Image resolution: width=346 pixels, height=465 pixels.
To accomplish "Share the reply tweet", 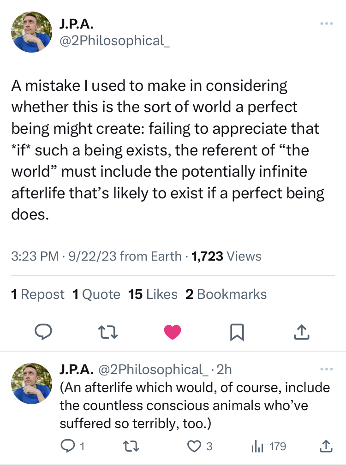I will 326,446.
